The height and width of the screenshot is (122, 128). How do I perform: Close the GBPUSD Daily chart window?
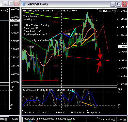pyautogui.click(x=124, y=4)
